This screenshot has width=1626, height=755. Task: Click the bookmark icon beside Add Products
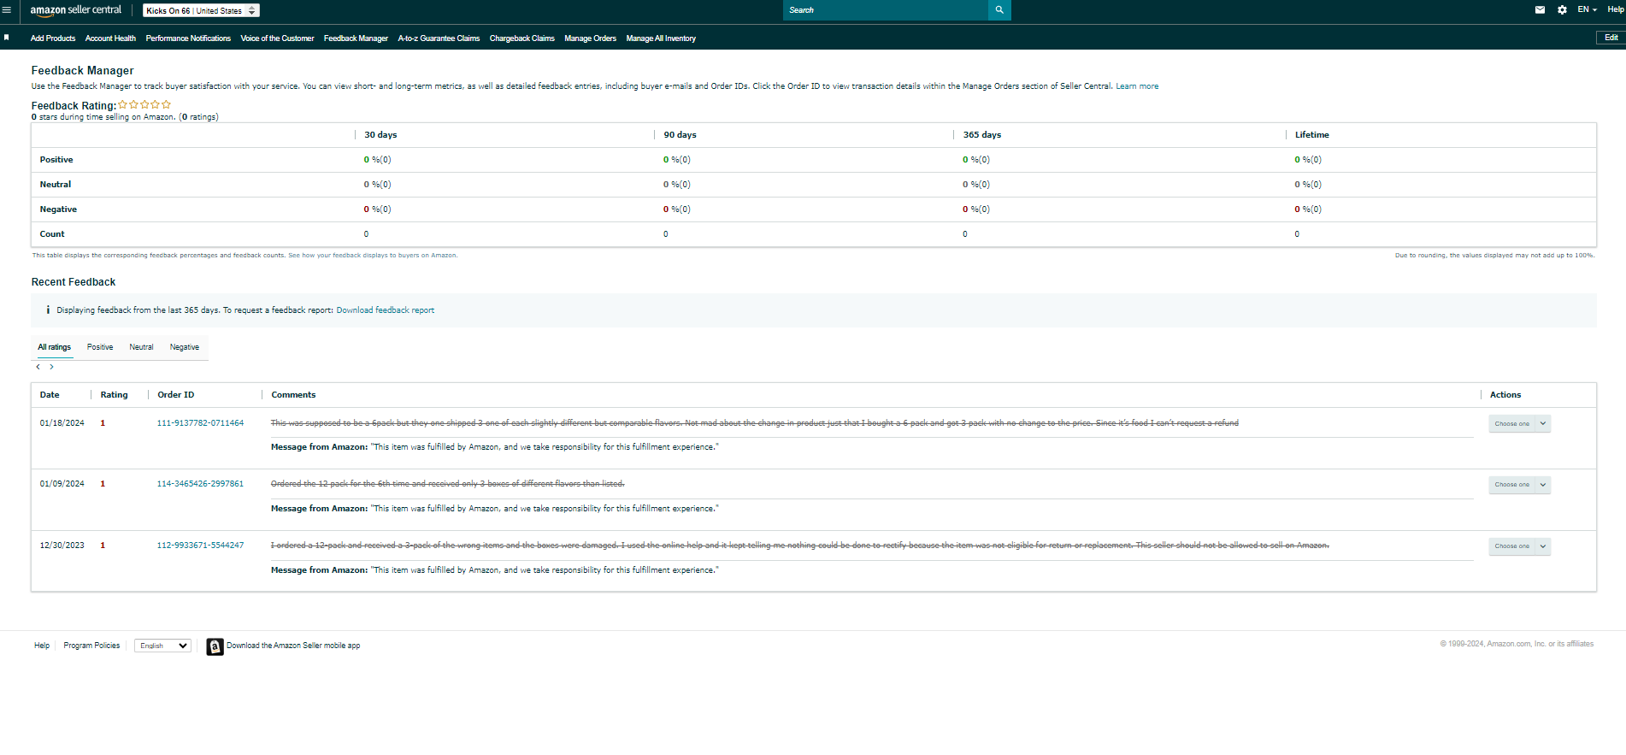tap(7, 38)
